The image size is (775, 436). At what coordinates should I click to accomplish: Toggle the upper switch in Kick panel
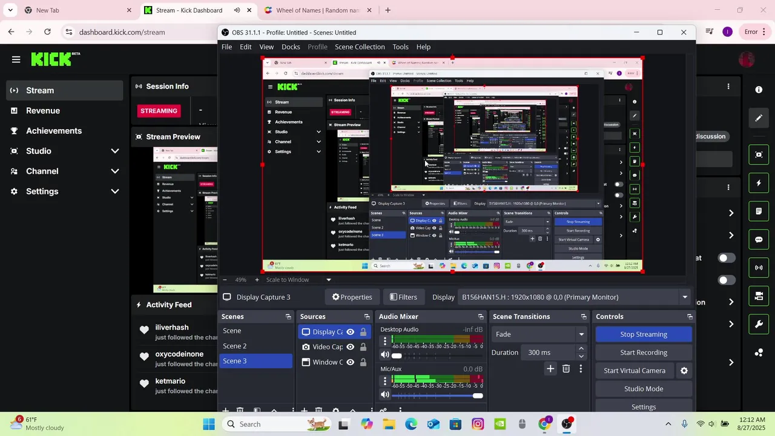point(726,258)
